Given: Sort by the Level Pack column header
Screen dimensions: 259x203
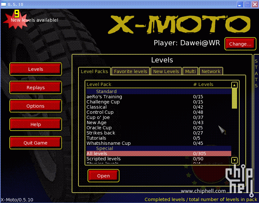Looking at the screenshot, I should coord(99,84).
